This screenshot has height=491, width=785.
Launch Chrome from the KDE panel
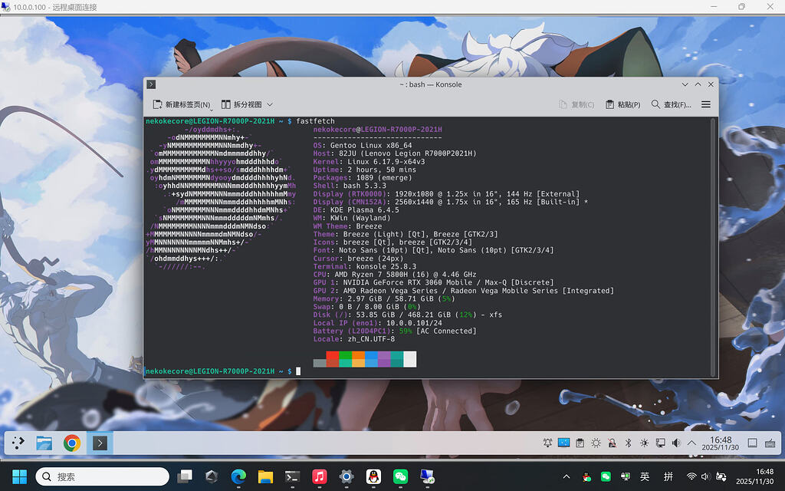coord(72,443)
